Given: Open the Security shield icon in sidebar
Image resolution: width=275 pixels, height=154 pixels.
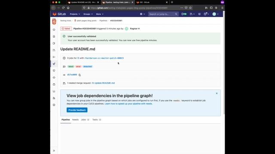Looking at the screenshot, I should tap(54, 71).
